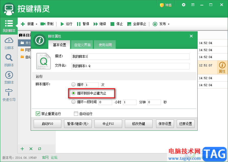Click the 描述 description field
This screenshot has width=228, height=162.
coord(130,56)
